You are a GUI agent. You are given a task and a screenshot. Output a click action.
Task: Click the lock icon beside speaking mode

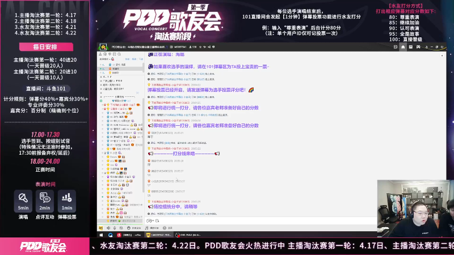[x=112, y=59]
